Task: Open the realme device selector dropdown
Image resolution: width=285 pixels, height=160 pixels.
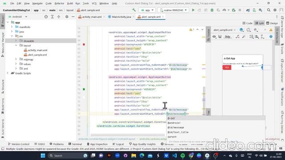Action: (173, 10)
